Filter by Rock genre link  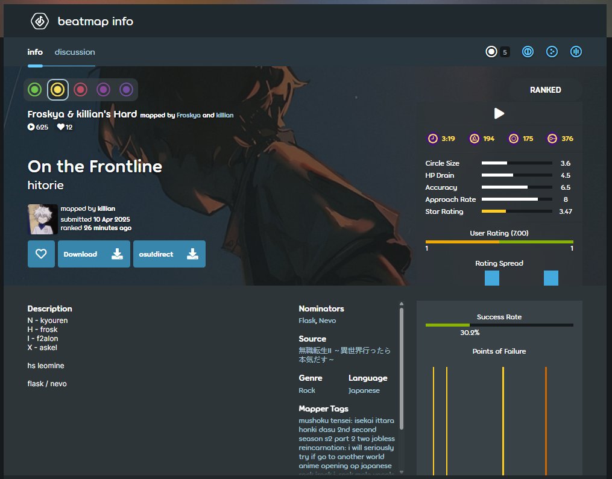307,390
